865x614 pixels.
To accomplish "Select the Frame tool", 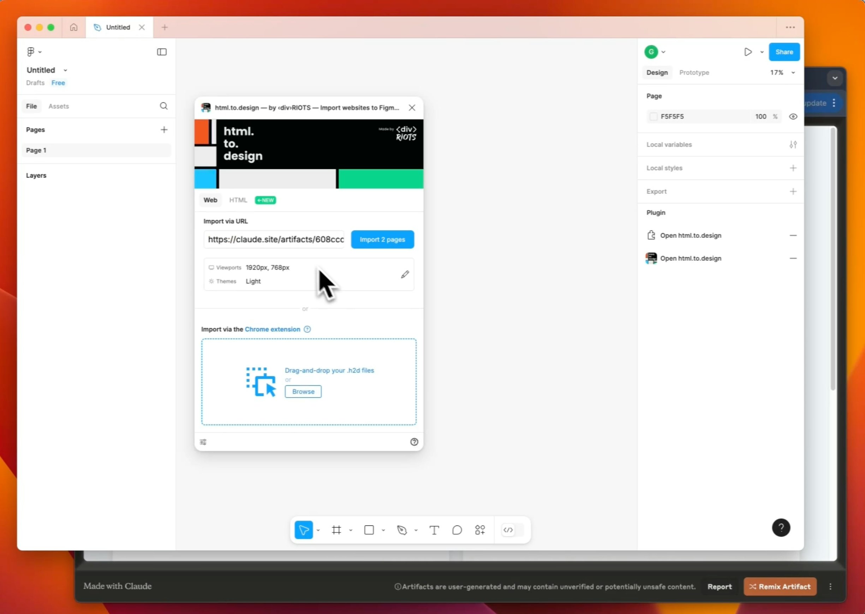I will [336, 530].
